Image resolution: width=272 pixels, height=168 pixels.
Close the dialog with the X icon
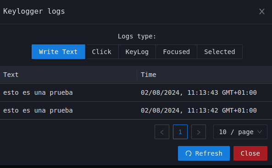(262, 11)
